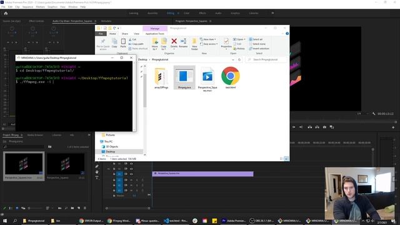The image size is (400, 225).
Task: Click Invert selection in Explorer ribbon
Action: [259, 49]
